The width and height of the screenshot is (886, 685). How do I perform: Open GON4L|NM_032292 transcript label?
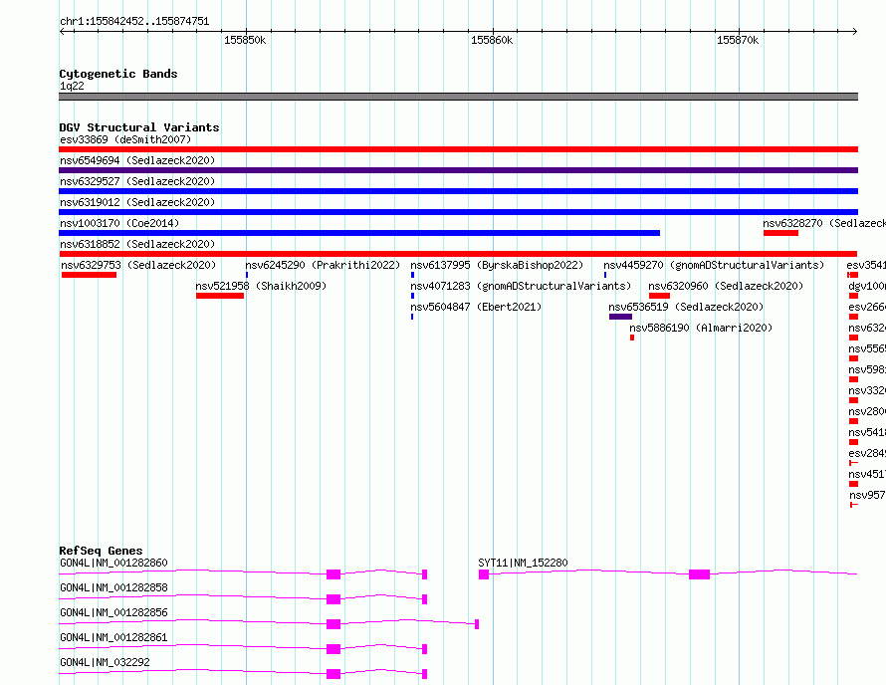click(105, 662)
